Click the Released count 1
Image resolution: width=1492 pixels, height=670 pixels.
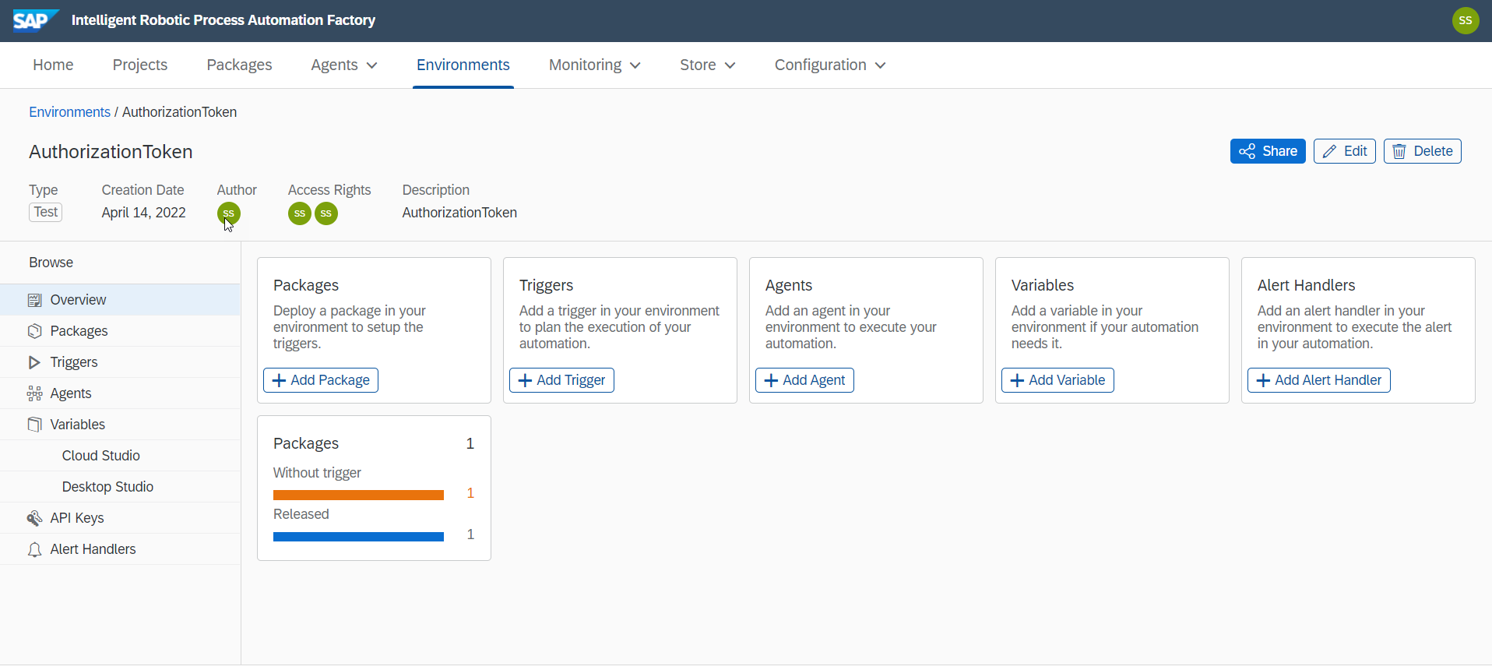(x=470, y=534)
